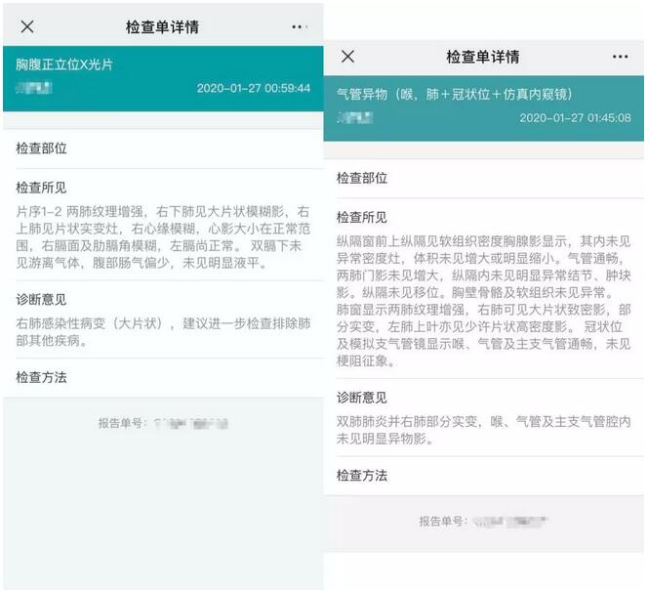The height and width of the screenshot is (592, 648).
Task: Tap 检查部位 row in left report
Action: point(163,148)
